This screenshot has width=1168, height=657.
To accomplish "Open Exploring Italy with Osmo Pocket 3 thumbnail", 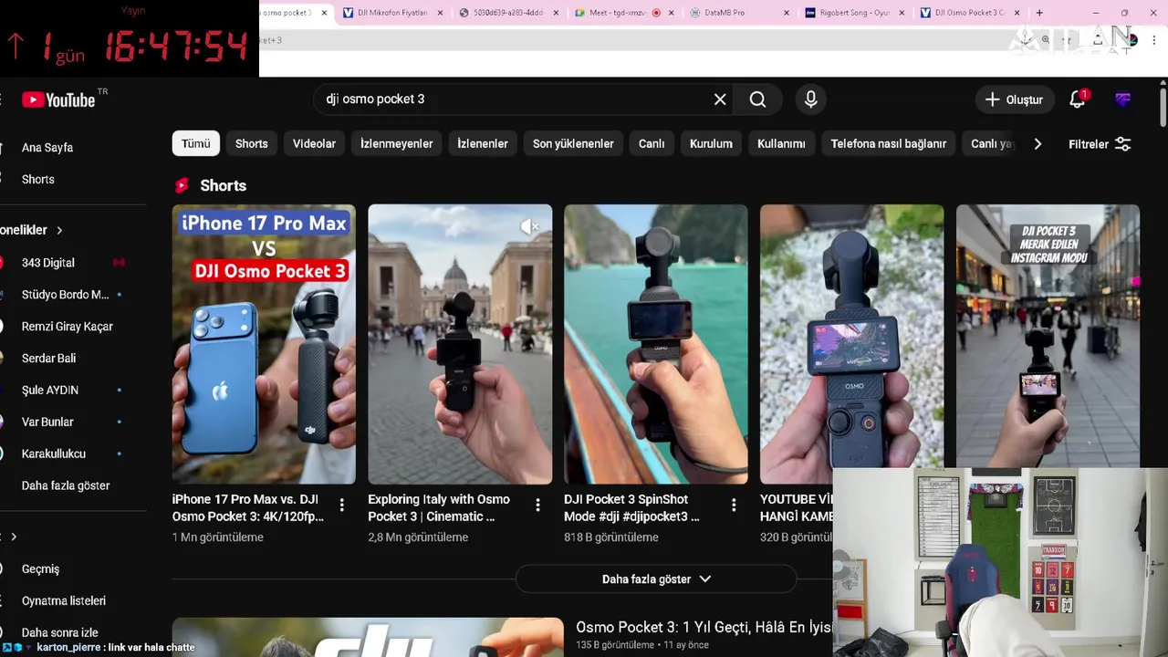I will [x=460, y=344].
